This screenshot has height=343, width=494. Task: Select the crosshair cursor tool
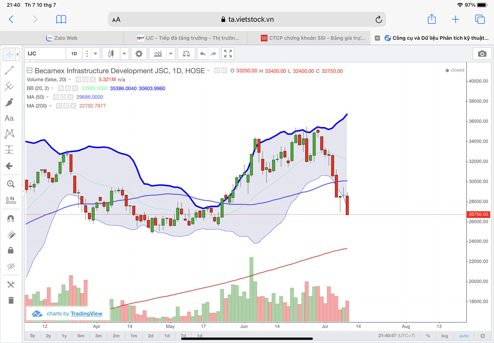[x=10, y=54]
